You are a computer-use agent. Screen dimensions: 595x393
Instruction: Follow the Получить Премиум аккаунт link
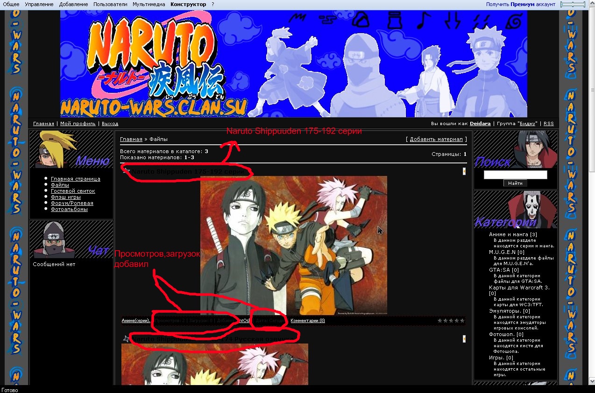pyautogui.click(x=521, y=4)
